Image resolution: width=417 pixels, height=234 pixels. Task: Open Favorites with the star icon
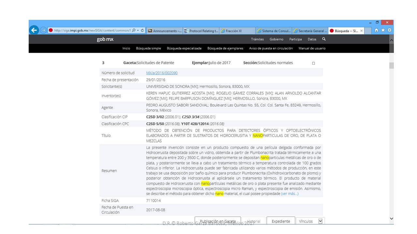pos(383,30)
